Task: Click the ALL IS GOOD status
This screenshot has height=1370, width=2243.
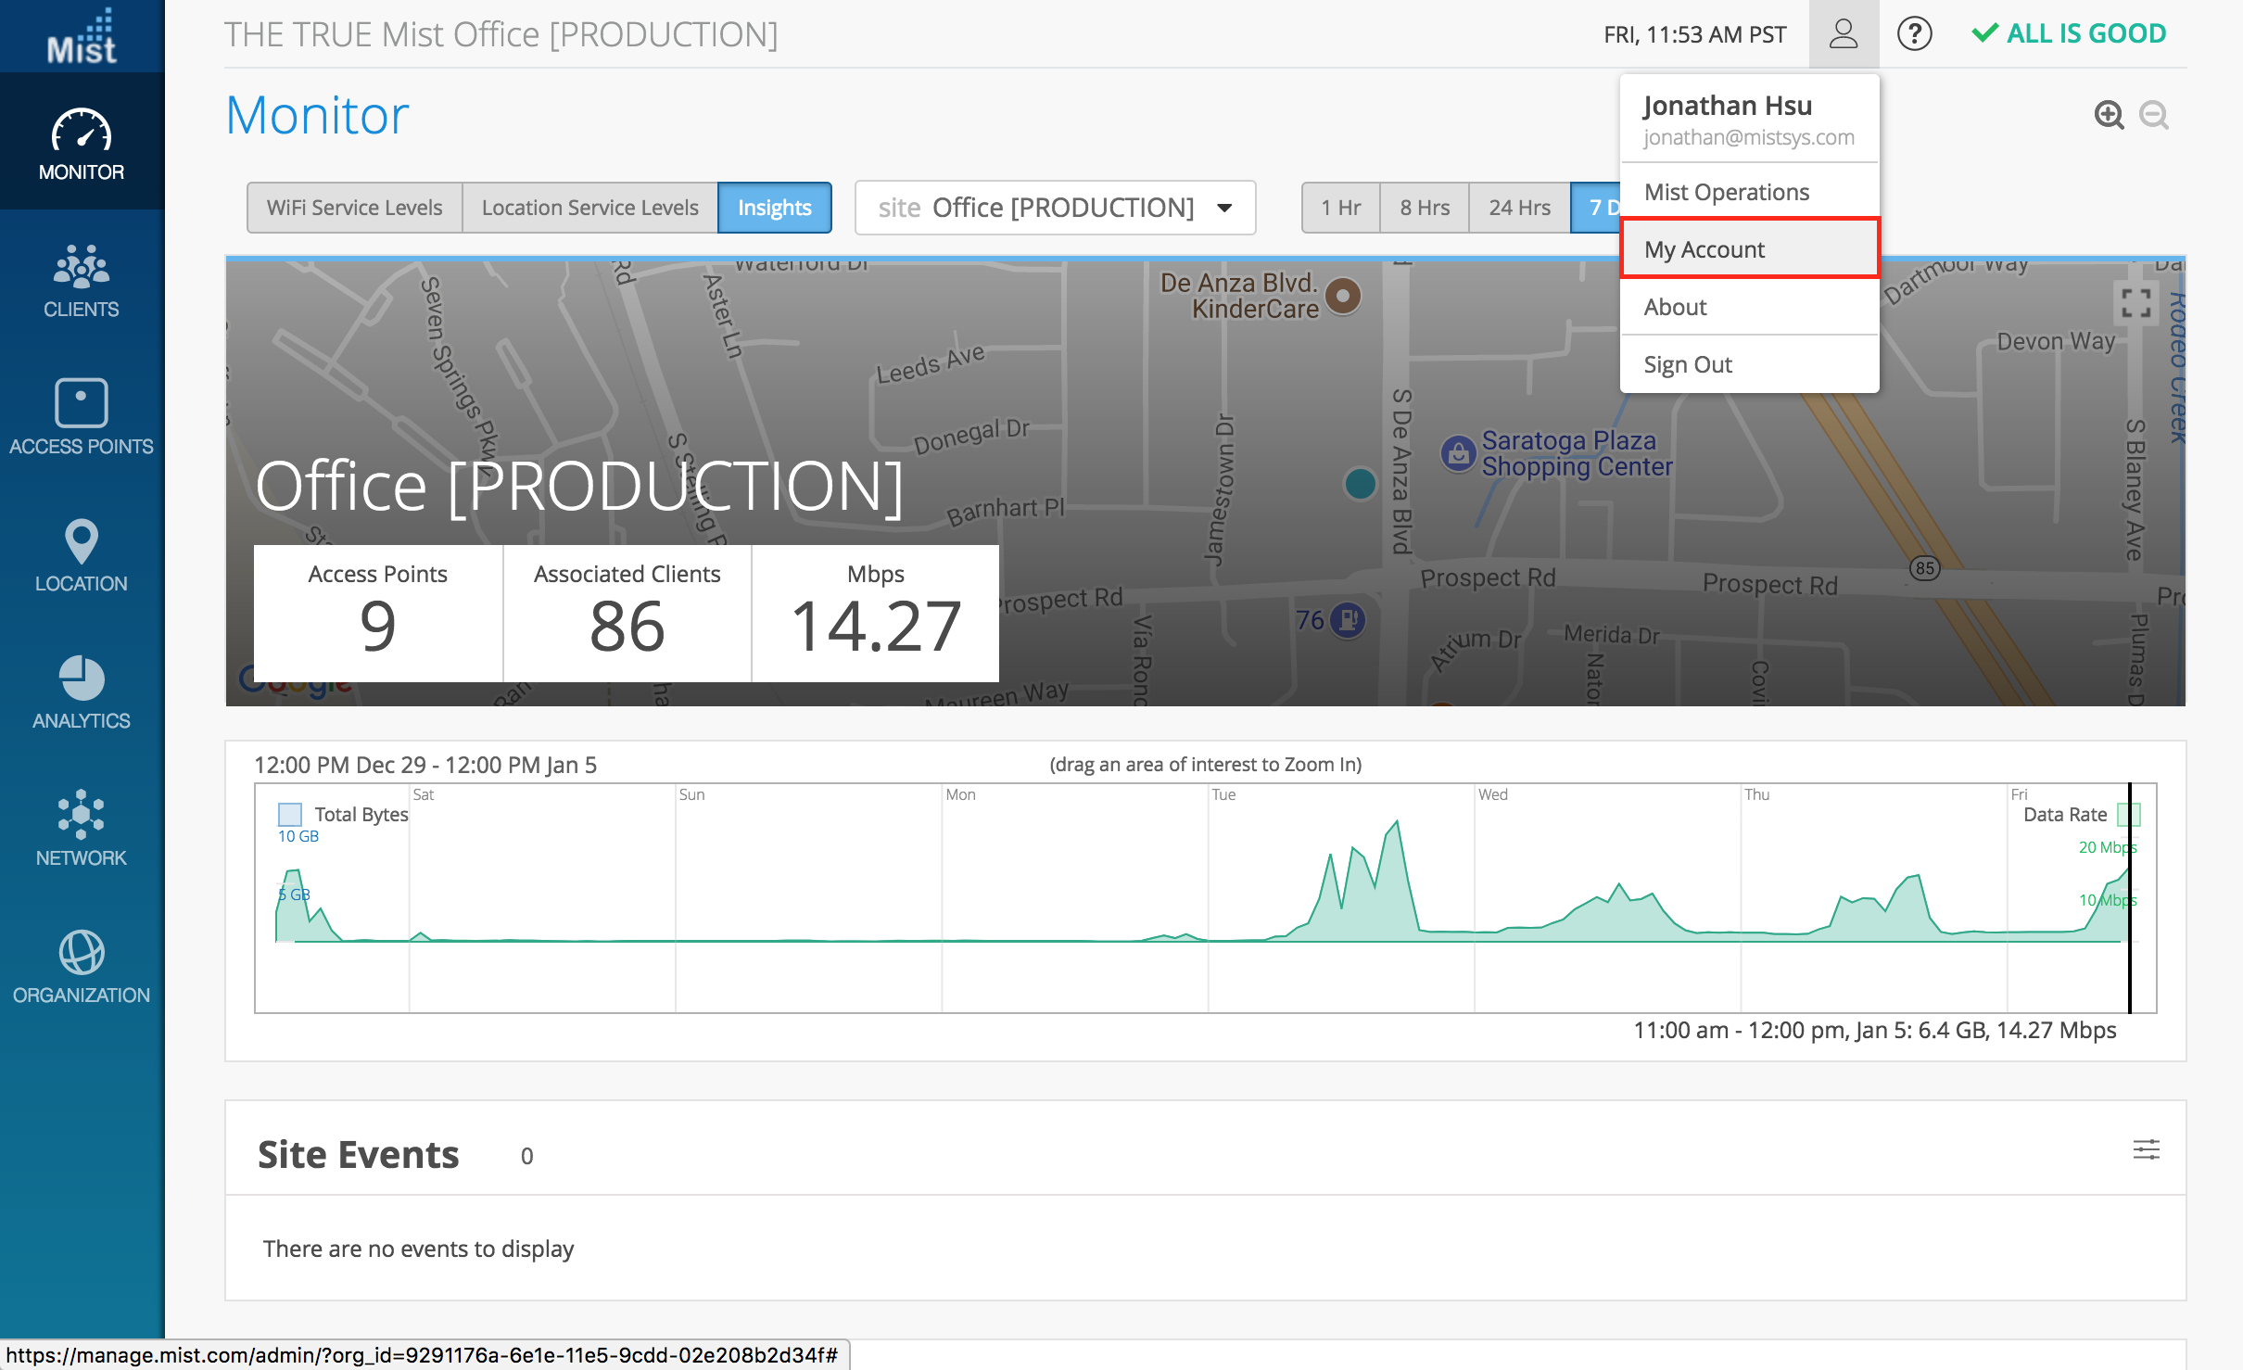Action: tap(2069, 34)
